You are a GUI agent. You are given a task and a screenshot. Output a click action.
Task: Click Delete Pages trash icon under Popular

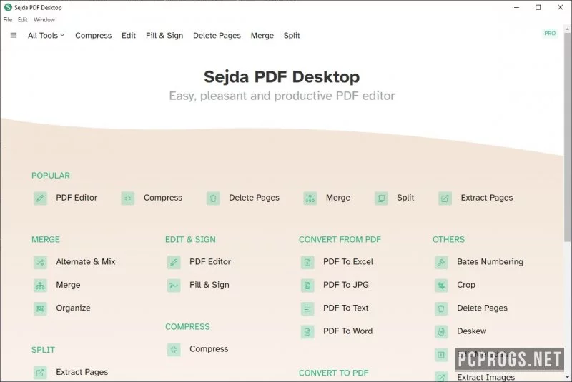pos(213,198)
